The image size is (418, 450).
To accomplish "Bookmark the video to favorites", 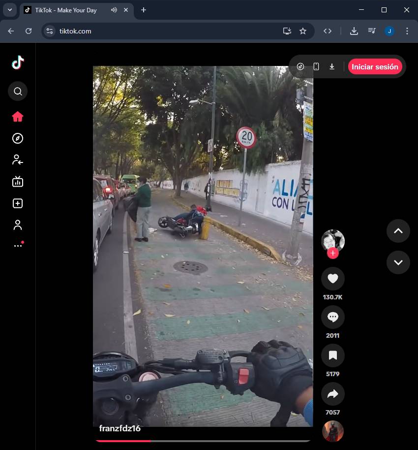I will pos(333,355).
